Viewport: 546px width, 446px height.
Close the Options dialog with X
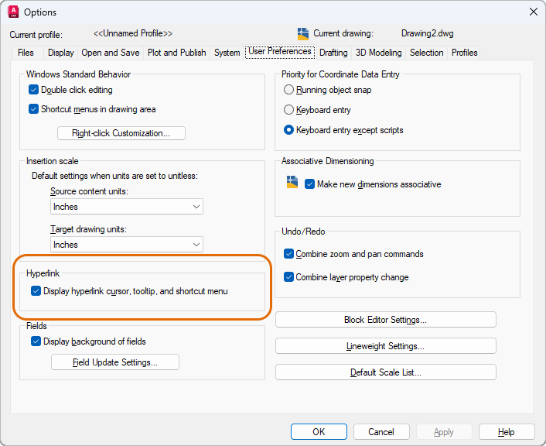pyautogui.click(x=532, y=12)
